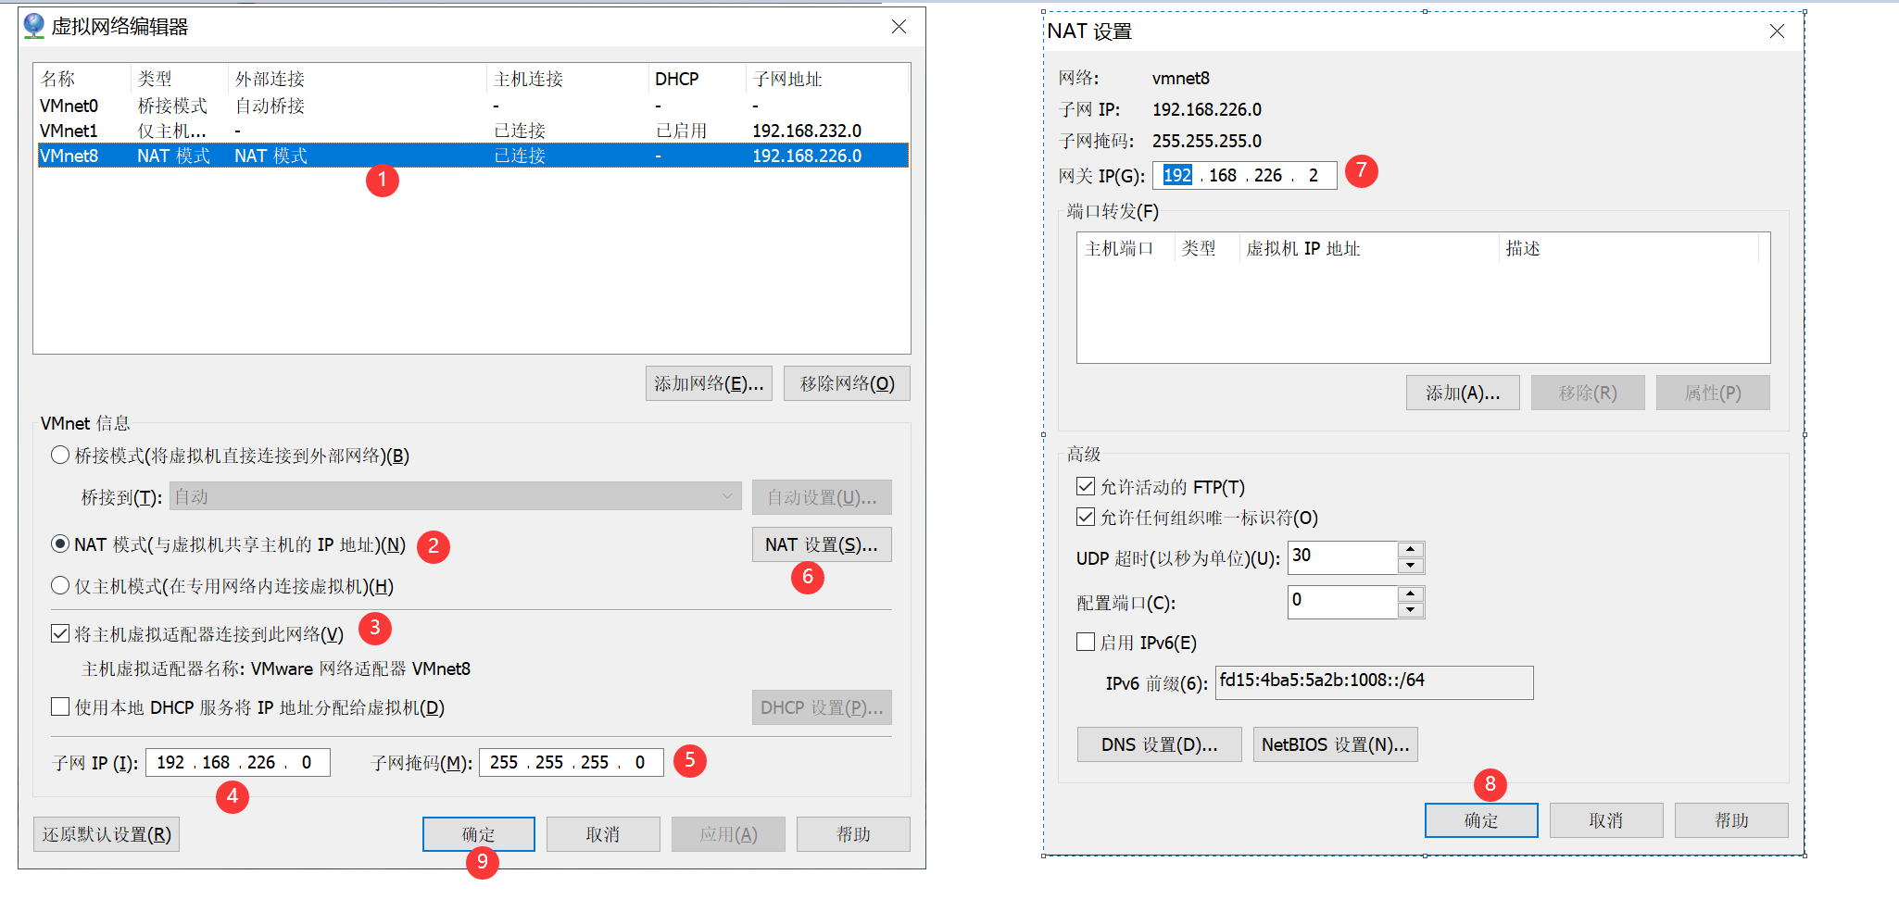Click the 网关 IP input field
This screenshot has width=1899, height=912.
[1244, 175]
